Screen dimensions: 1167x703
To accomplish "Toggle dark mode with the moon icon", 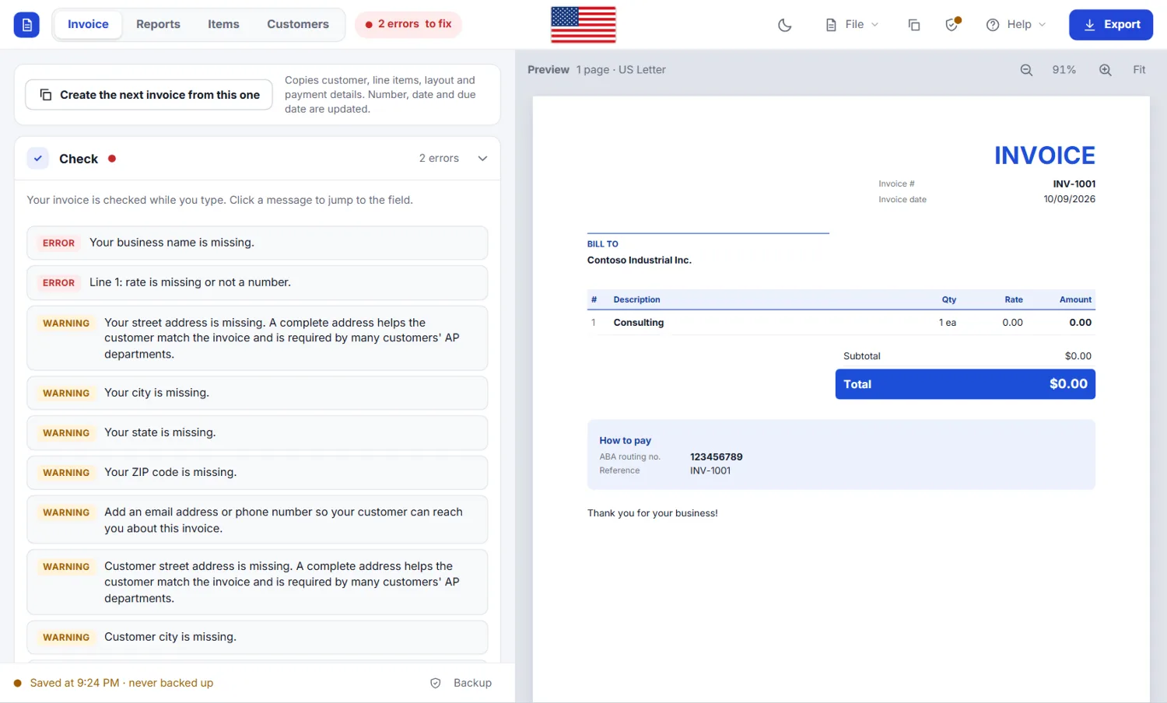I will click(785, 25).
